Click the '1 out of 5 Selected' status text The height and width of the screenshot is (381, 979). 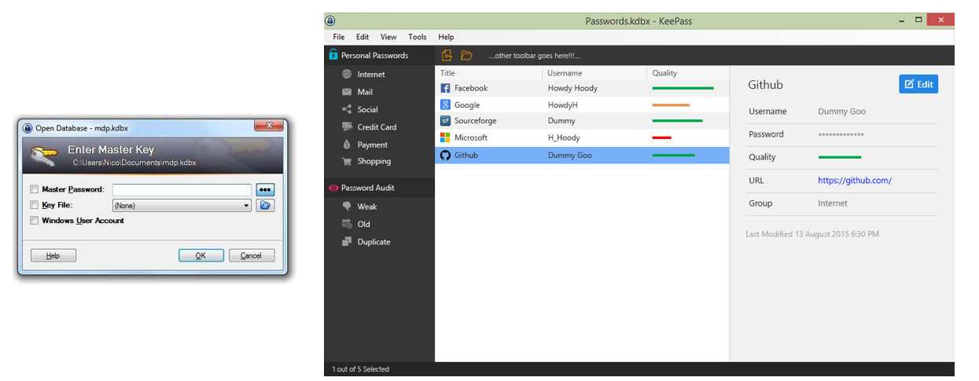tap(360, 369)
